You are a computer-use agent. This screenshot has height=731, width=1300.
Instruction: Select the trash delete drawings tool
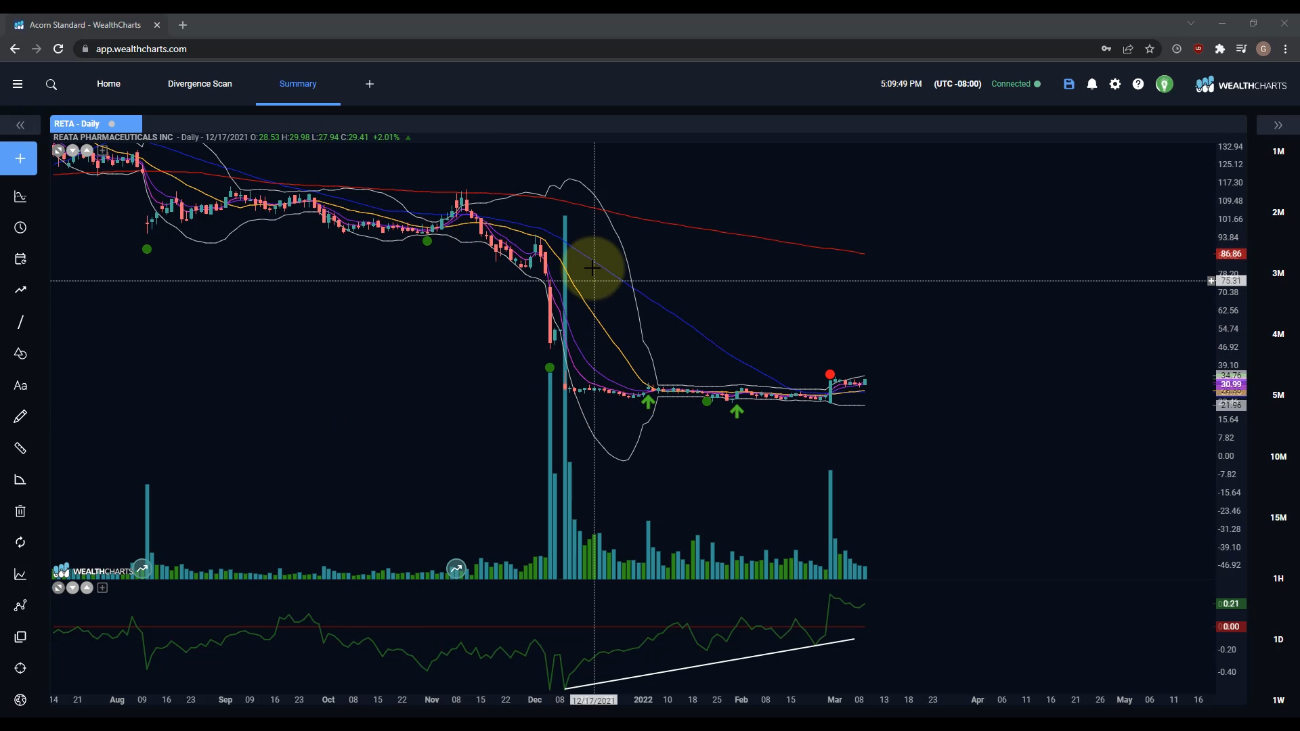[x=20, y=511]
